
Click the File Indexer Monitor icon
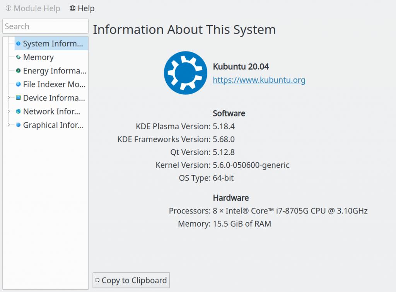(x=18, y=84)
